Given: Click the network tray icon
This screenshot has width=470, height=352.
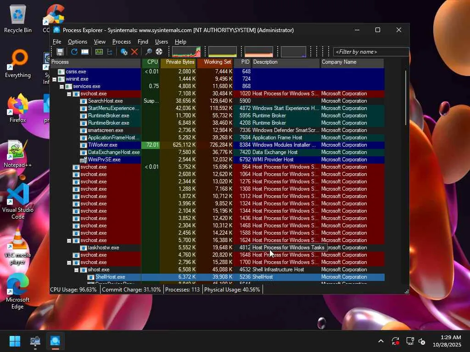Looking at the screenshot, I should tap(410, 341).
